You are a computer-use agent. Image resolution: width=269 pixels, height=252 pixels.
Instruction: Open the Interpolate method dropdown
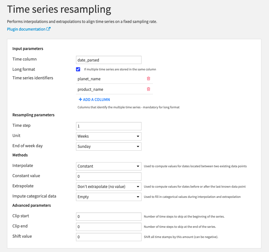(109, 166)
